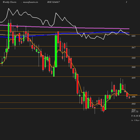Click the 533 price level label
The height and width of the screenshot is (140, 140).
(133, 58)
